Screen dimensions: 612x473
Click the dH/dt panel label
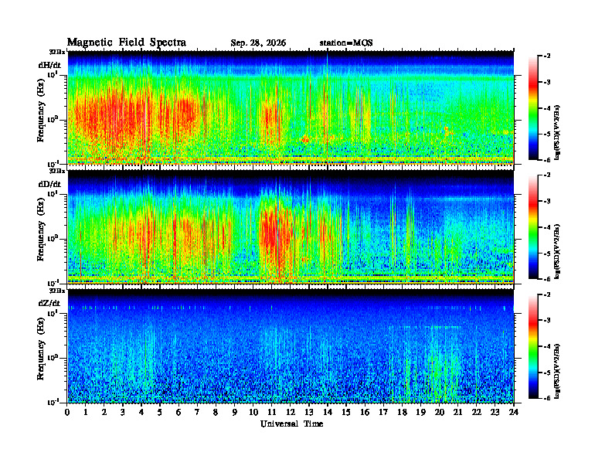point(49,65)
